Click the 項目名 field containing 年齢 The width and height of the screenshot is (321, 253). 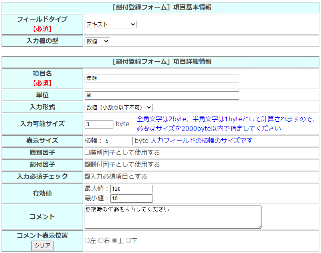pos(162,79)
